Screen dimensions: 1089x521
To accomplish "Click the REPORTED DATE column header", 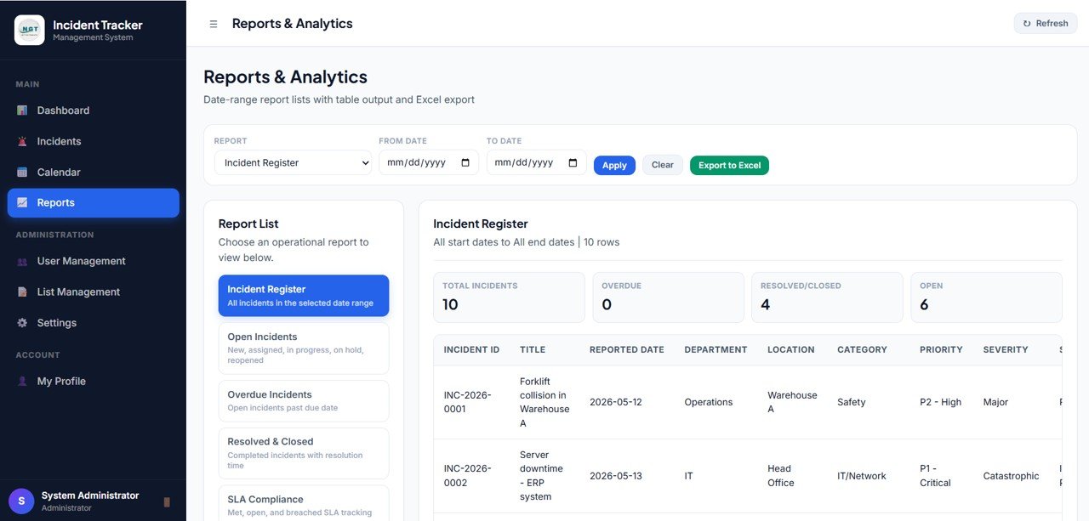I will pyautogui.click(x=627, y=349).
